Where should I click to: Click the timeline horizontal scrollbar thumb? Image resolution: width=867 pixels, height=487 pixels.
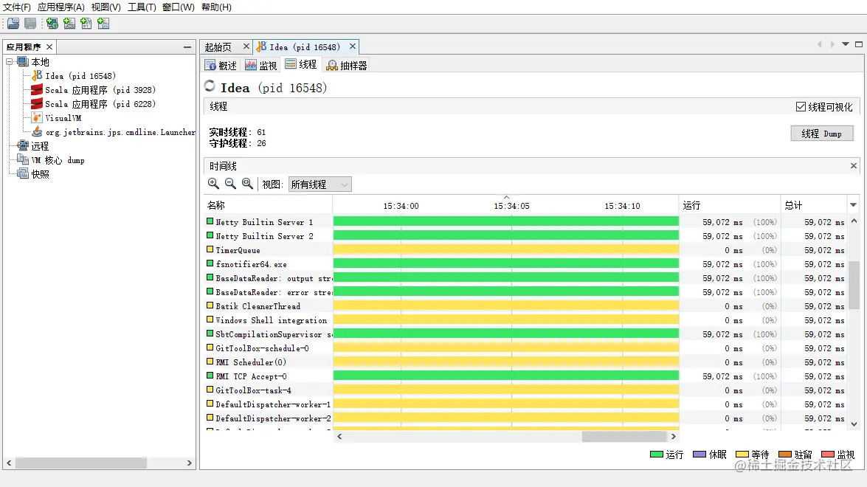[x=624, y=436]
